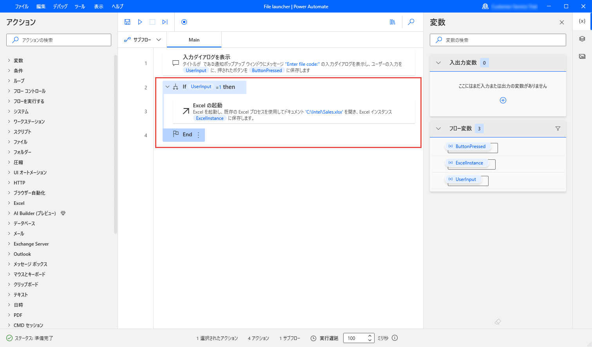Click the status ready checkmark icon
This screenshot has height=347, width=592.
point(9,338)
